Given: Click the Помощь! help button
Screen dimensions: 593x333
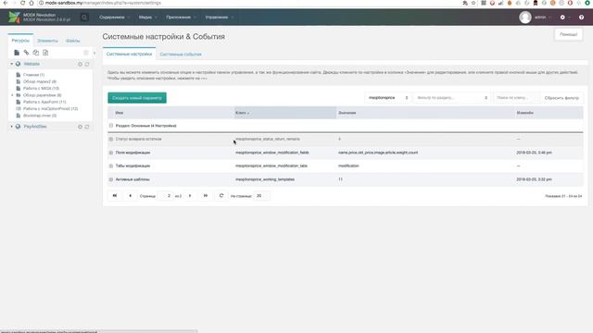Looking at the screenshot, I should pyautogui.click(x=568, y=34).
